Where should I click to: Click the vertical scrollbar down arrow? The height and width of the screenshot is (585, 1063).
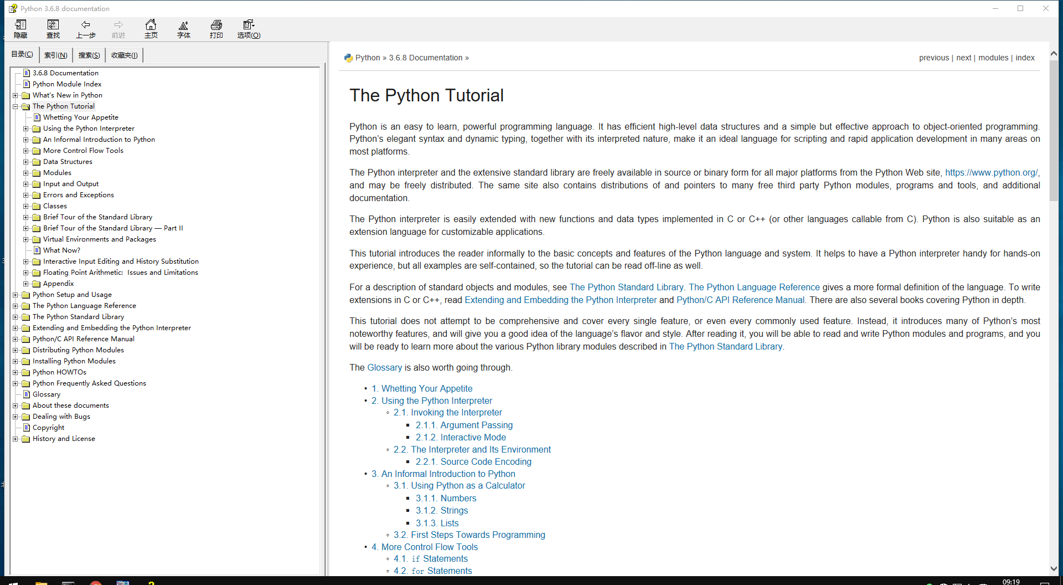1054,568
